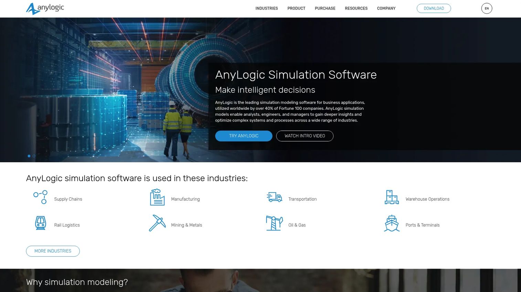Open the Oil & Gas text link

click(297, 225)
